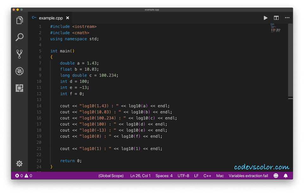Open the Debug view icon
The image size is (304, 194).
click(x=19, y=71)
